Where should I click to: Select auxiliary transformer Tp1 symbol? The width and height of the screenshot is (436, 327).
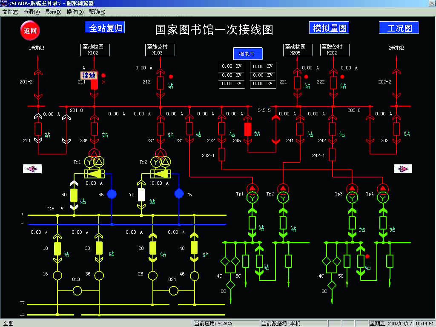tap(252, 194)
